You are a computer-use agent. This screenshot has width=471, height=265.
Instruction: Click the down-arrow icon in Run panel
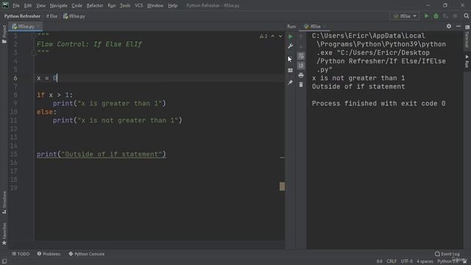click(301, 46)
